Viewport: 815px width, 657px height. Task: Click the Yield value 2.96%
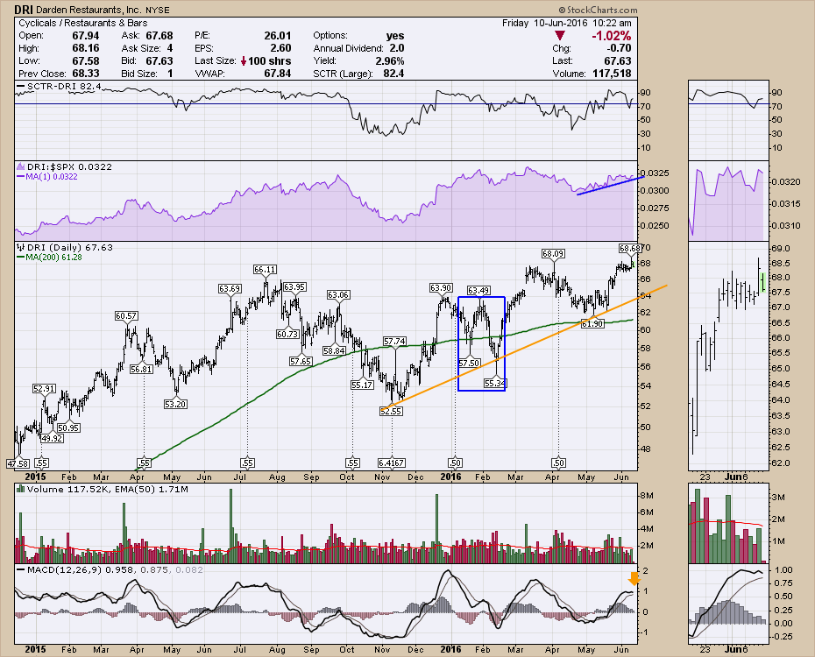(390, 60)
